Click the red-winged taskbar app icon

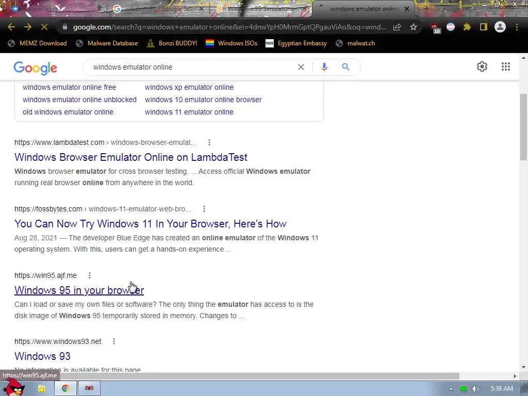[x=89, y=389]
